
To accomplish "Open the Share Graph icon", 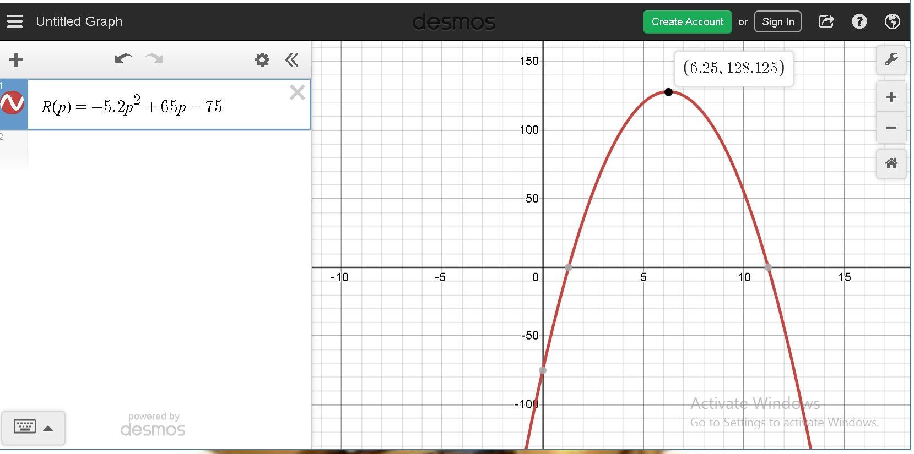I will click(826, 21).
